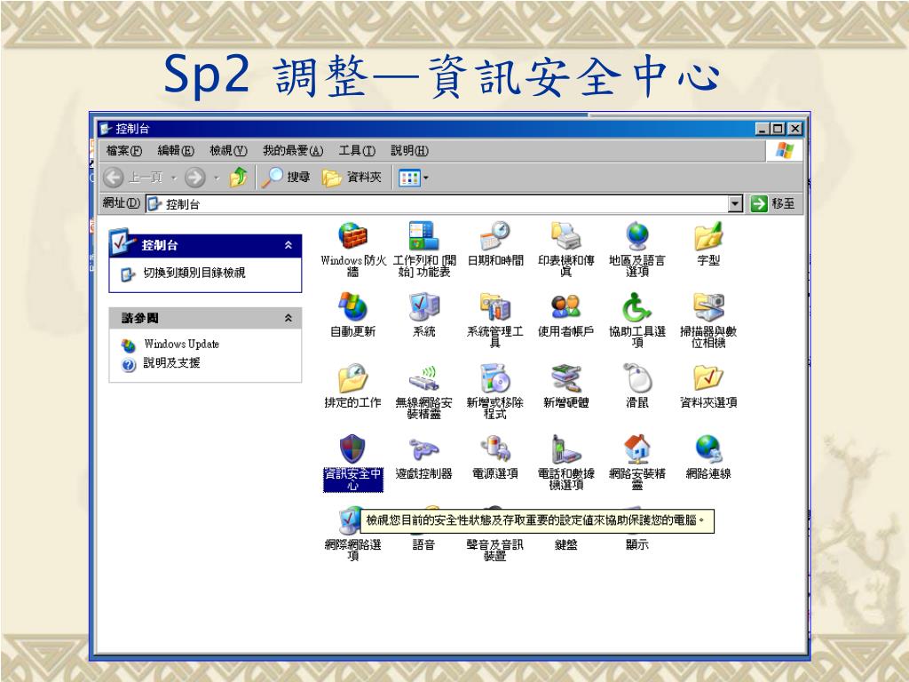This screenshot has width=909, height=682.
Task: Open the 自動更新 icon
Action: (x=353, y=306)
